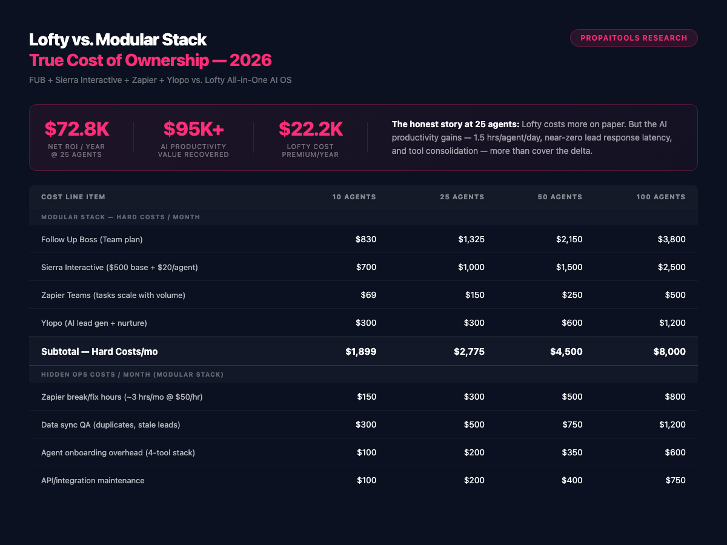The height and width of the screenshot is (545, 727).
Task: Click the $750 API/integration maintenance cell
Action: 675,480
